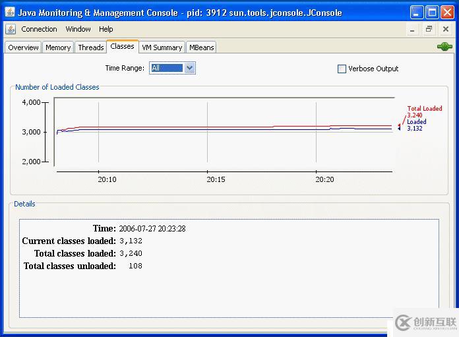The image size is (459, 337).
Task: Click the Details section heading
Action: click(x=24, y=204)
